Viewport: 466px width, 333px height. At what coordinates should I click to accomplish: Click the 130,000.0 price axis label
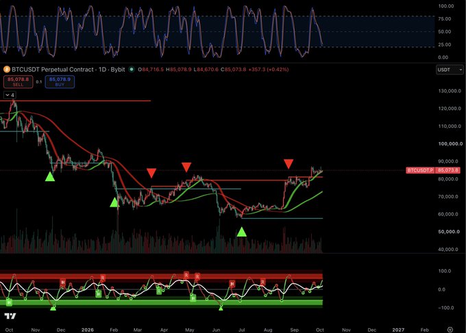coord(450,91)
